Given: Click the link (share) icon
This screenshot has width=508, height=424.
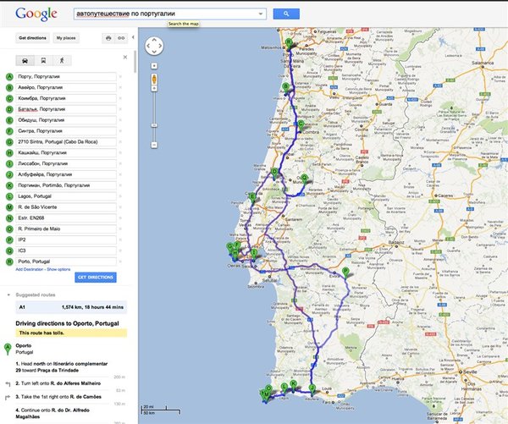Looking at the screenshot, I should (x=122, y=38).
